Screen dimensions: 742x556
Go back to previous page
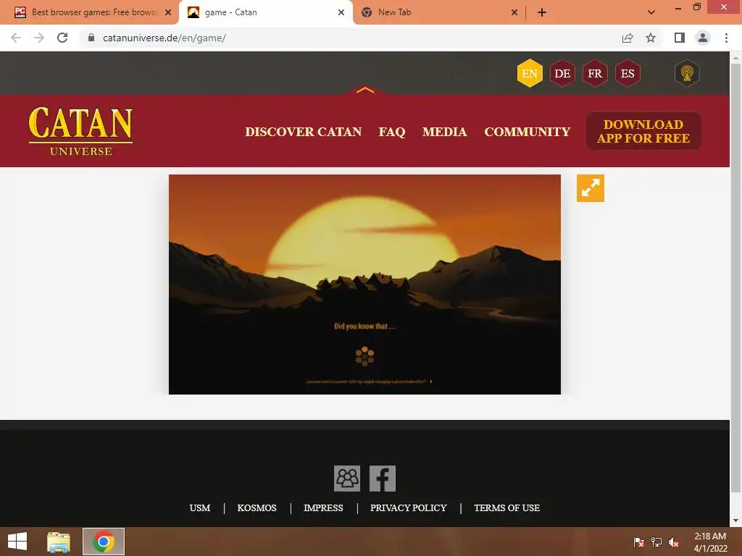pyautogui.click(x=16, y=38)
